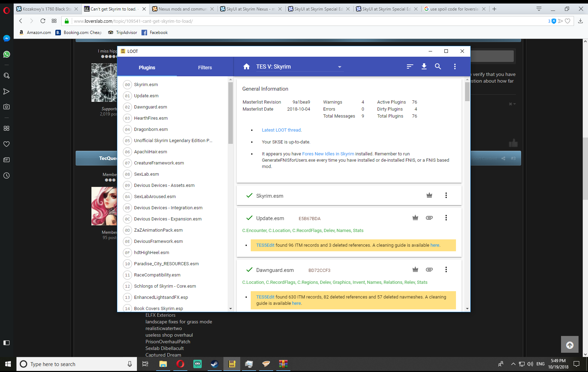Go back to the previous page
Screen dimensions: 588x372
[21, 21]
